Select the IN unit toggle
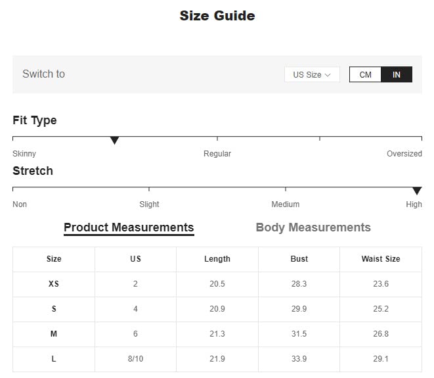434x378 pixels. (397, 74)
